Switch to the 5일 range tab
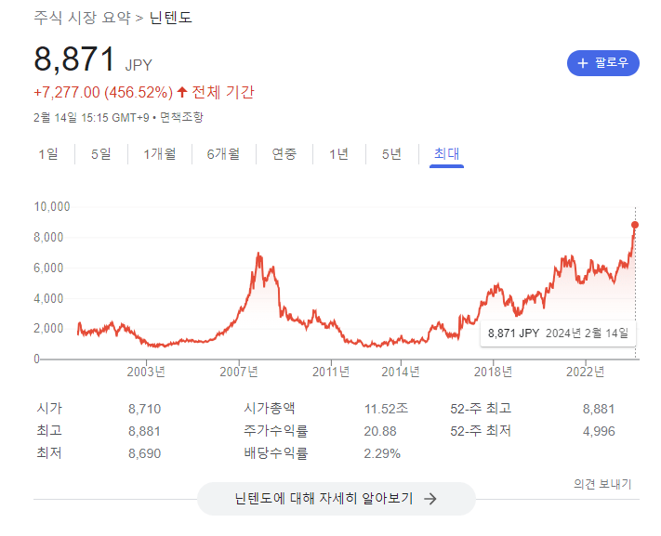Viewport: 661px width, 536px height. coord(100,154)
